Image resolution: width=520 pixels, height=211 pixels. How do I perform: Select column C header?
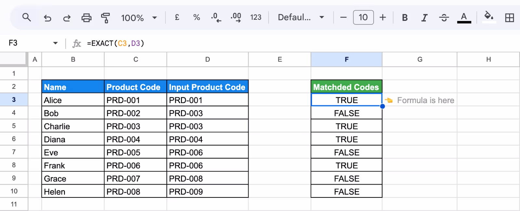[x=136, y=59]
